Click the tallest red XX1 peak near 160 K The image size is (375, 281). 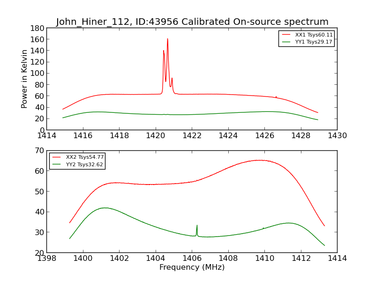tap(167, 39)
